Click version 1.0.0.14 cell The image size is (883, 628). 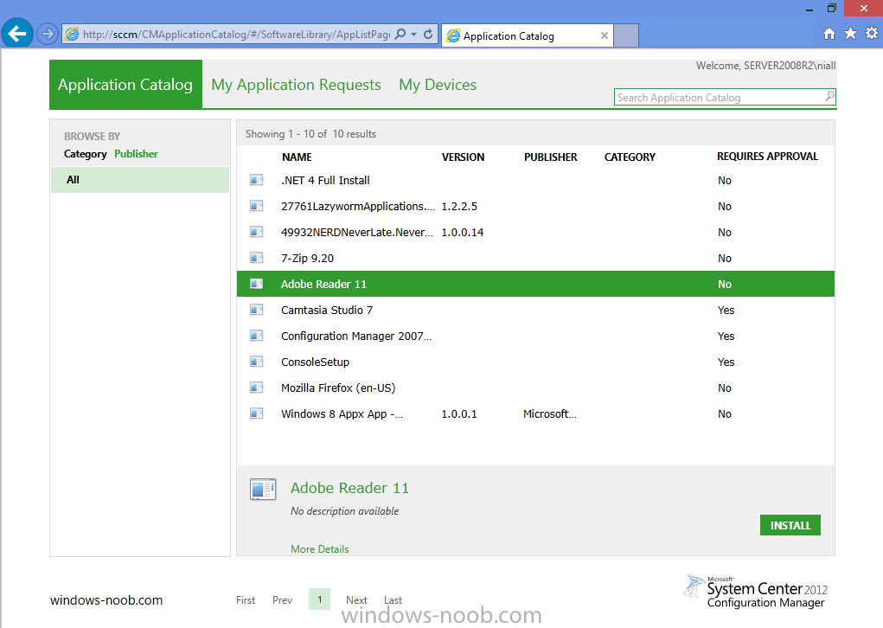coord(463,232)
